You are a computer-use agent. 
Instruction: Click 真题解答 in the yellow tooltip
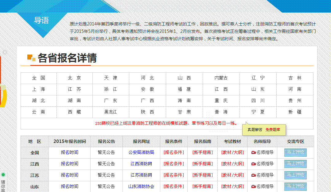tap(255, 130)
